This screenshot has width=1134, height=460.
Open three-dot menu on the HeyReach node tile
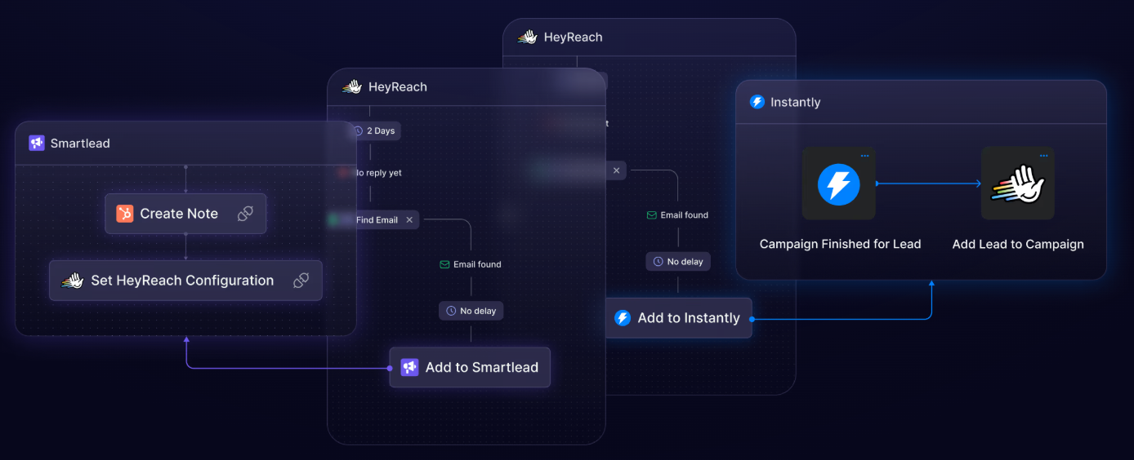(1043, 155)
